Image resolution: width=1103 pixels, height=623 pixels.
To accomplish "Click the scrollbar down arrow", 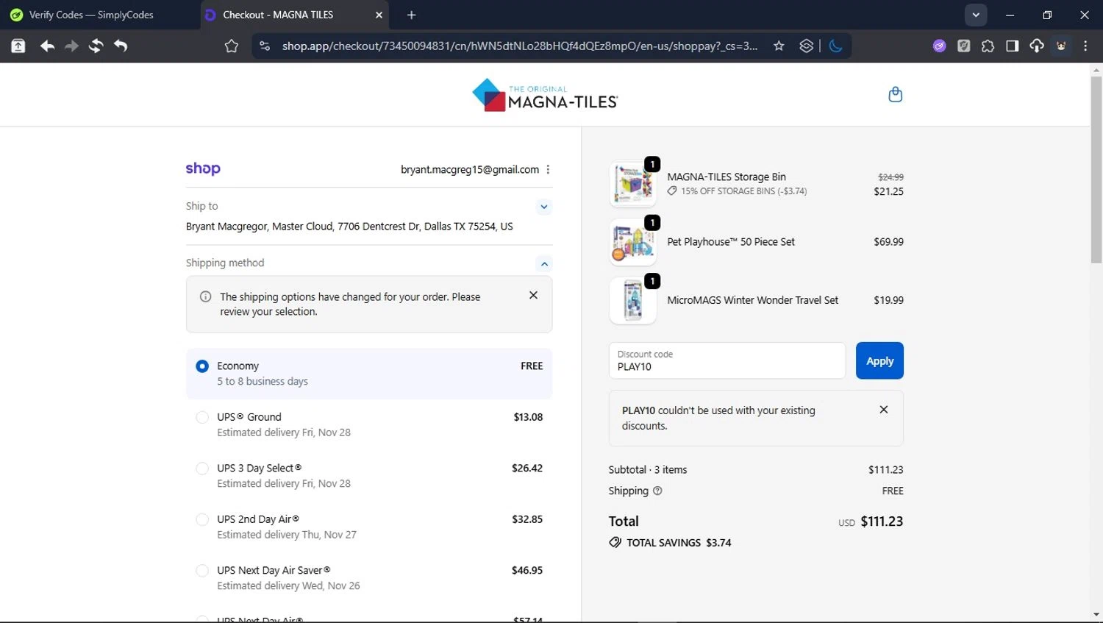I will (1096, 615).
